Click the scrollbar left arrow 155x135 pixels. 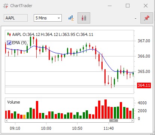[7, 120]
